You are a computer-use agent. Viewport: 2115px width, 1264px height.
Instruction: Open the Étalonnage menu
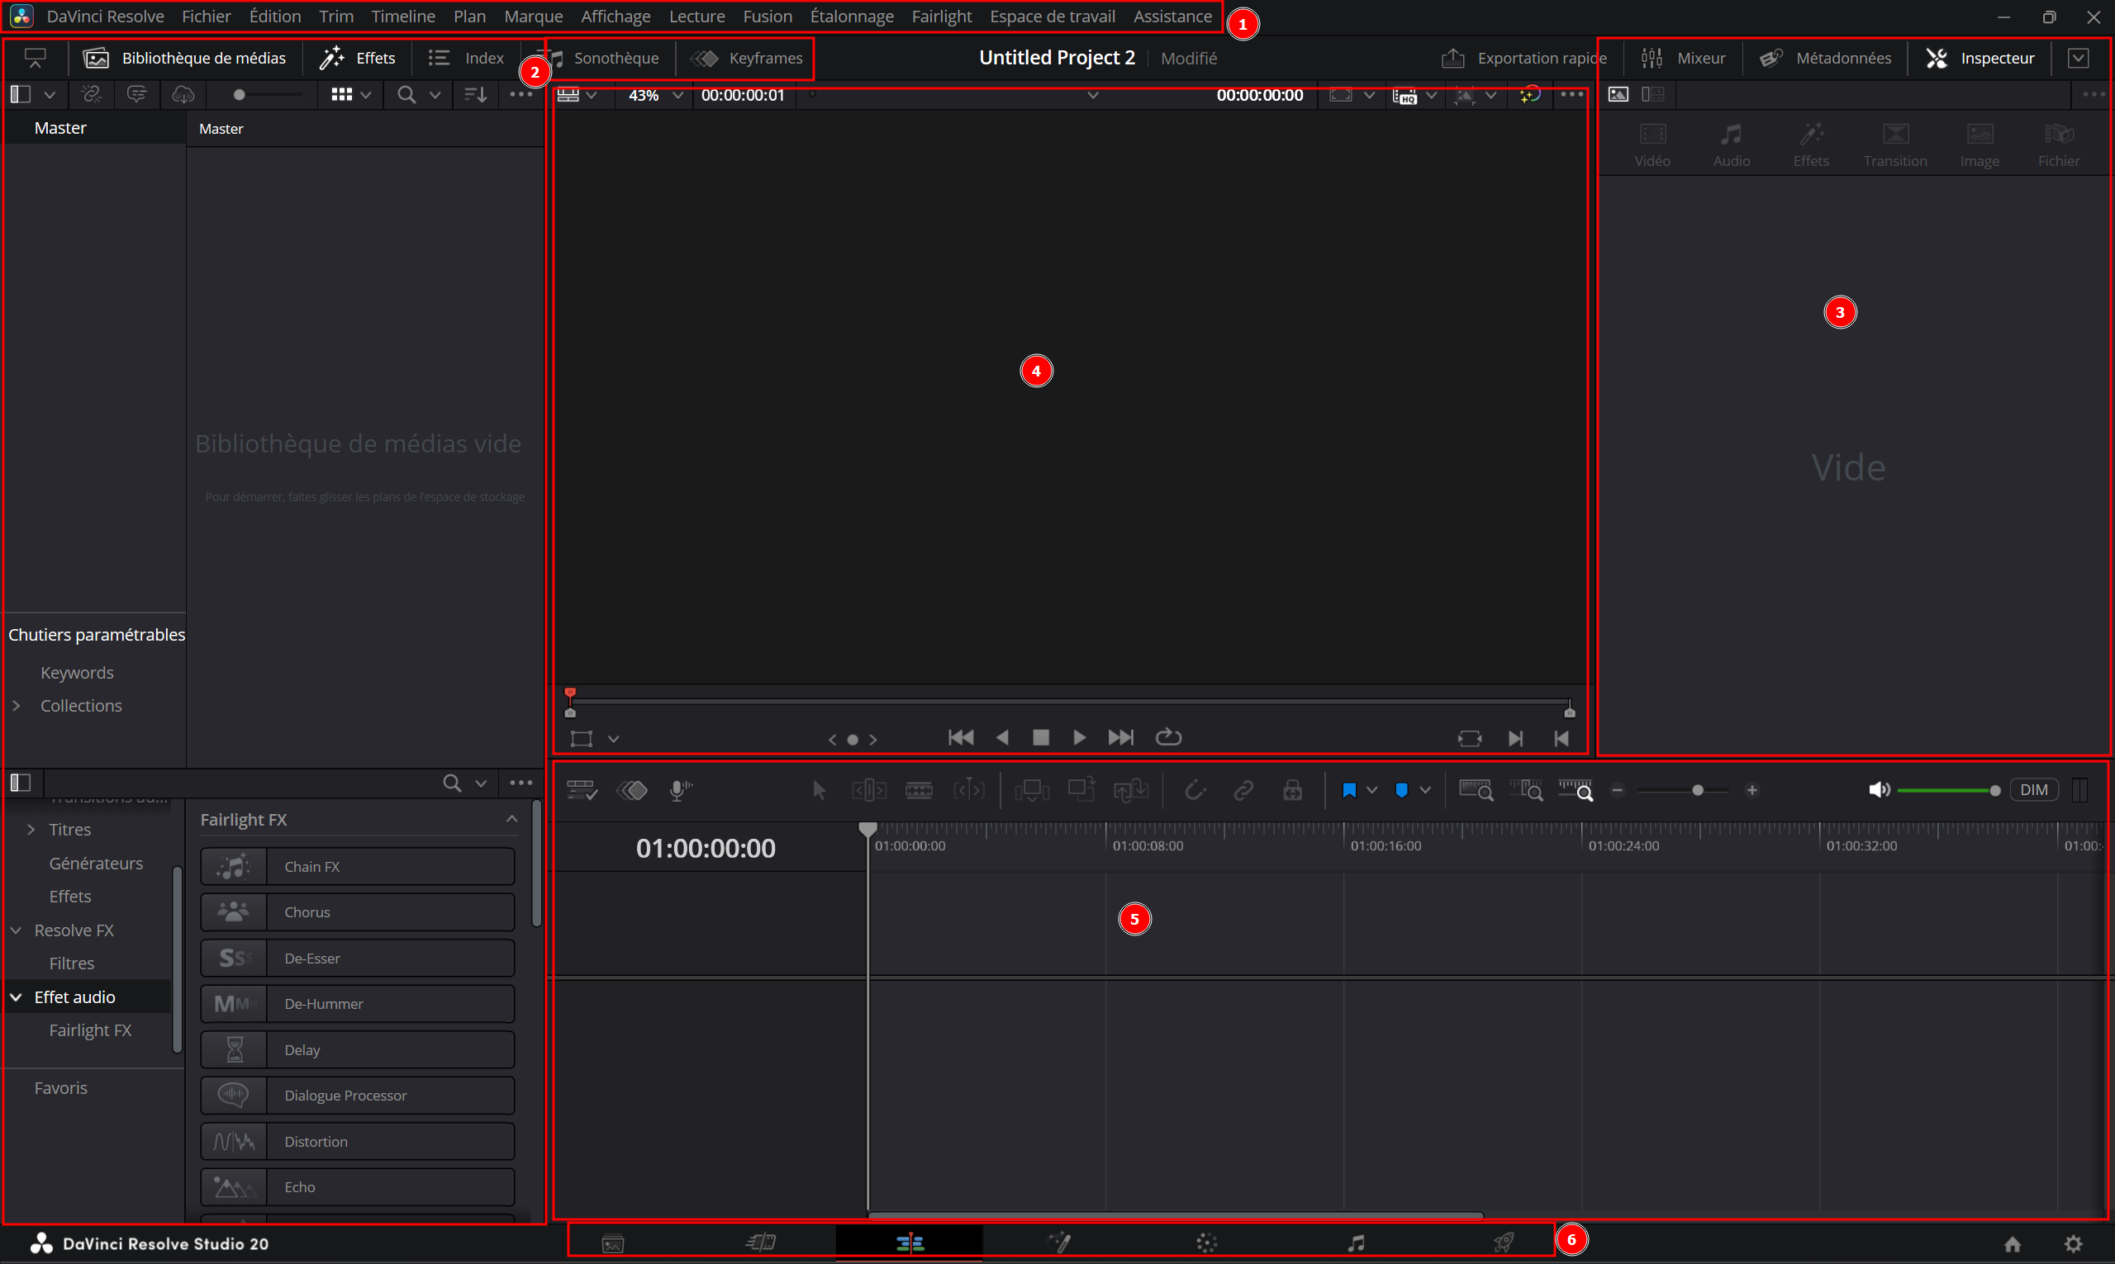[x=851, y=17]
